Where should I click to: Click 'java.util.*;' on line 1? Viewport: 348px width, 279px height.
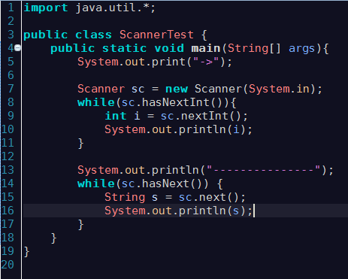click(116, 8)
